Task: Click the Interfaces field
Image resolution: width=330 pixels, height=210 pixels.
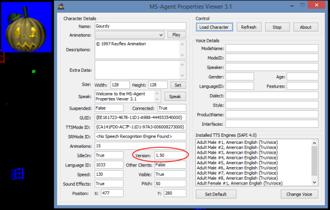Action: (272, 124)
